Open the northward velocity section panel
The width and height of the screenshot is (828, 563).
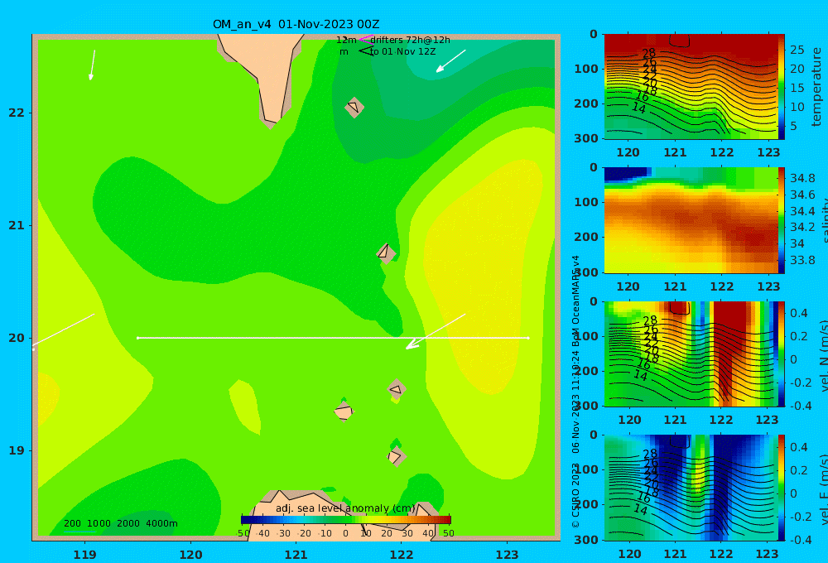click(x=691, y=354)
